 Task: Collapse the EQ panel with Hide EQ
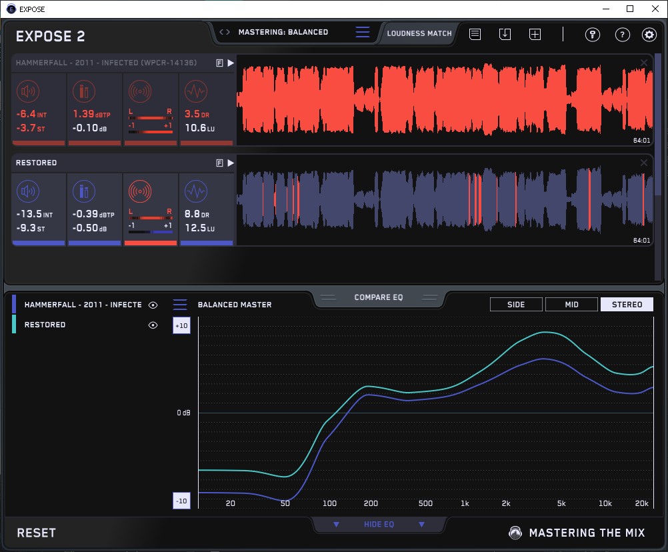click(379, 525)
